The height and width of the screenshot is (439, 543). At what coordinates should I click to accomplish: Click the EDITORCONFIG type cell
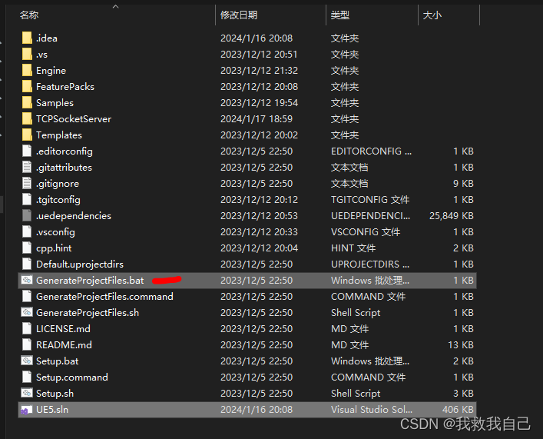click(371, 151)
